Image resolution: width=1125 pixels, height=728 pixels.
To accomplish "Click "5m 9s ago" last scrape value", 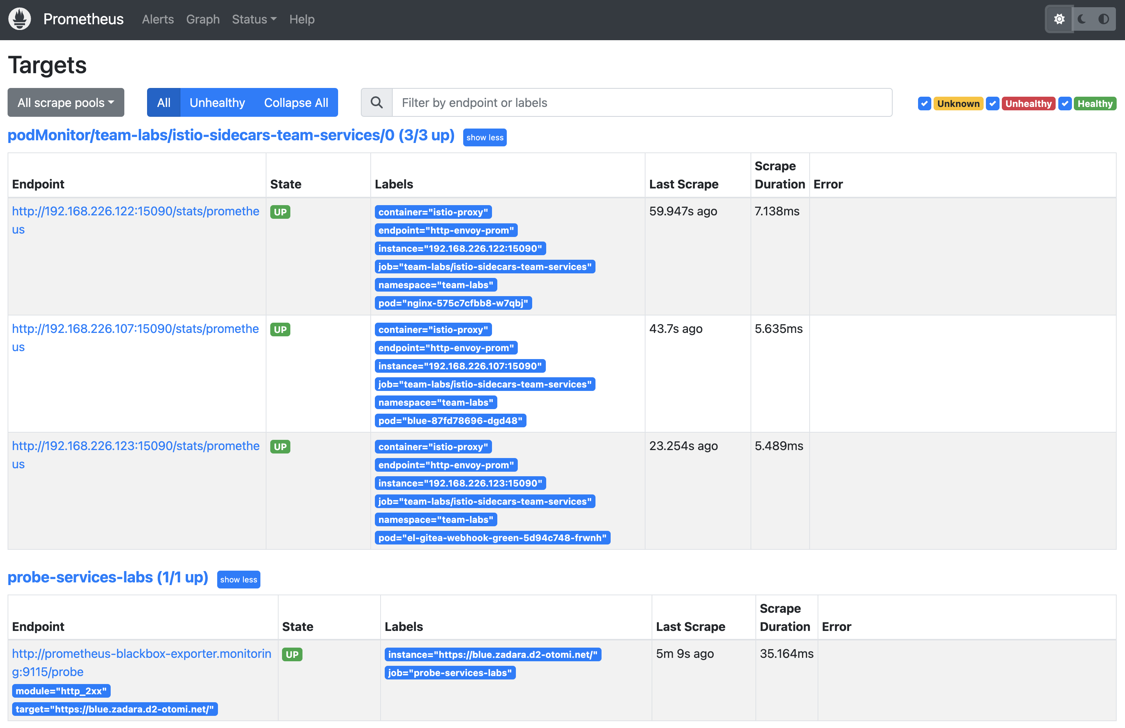I will [x=685, y=654].
